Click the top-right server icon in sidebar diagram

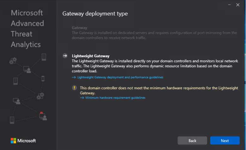(x=44, y=57)
